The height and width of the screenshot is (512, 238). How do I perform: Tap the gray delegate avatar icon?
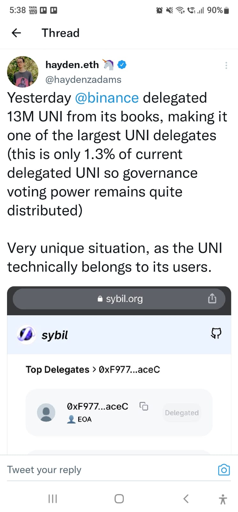click(x=46, y=412)
